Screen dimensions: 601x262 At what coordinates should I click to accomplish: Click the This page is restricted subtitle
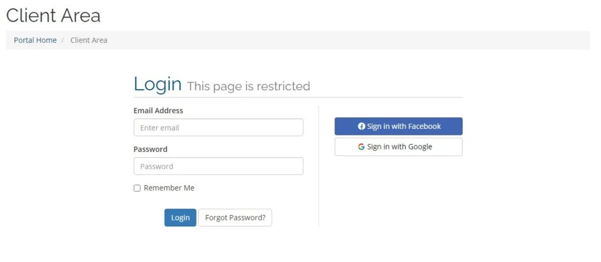pyautogui.click(x=248, y=86)
